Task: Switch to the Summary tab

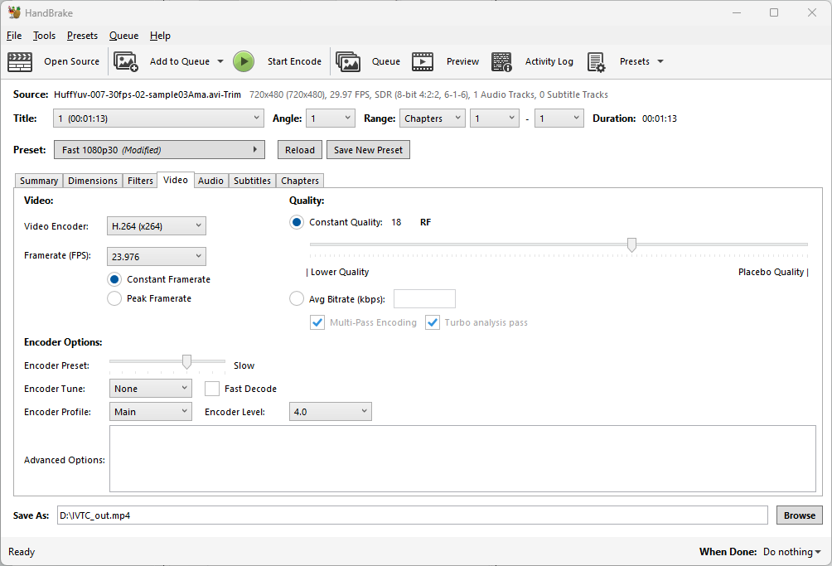Action: point(39,181)
